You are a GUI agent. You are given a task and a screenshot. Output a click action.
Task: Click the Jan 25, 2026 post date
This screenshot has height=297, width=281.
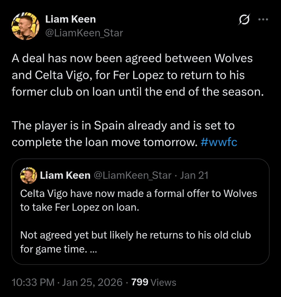[x=93, y=282]
